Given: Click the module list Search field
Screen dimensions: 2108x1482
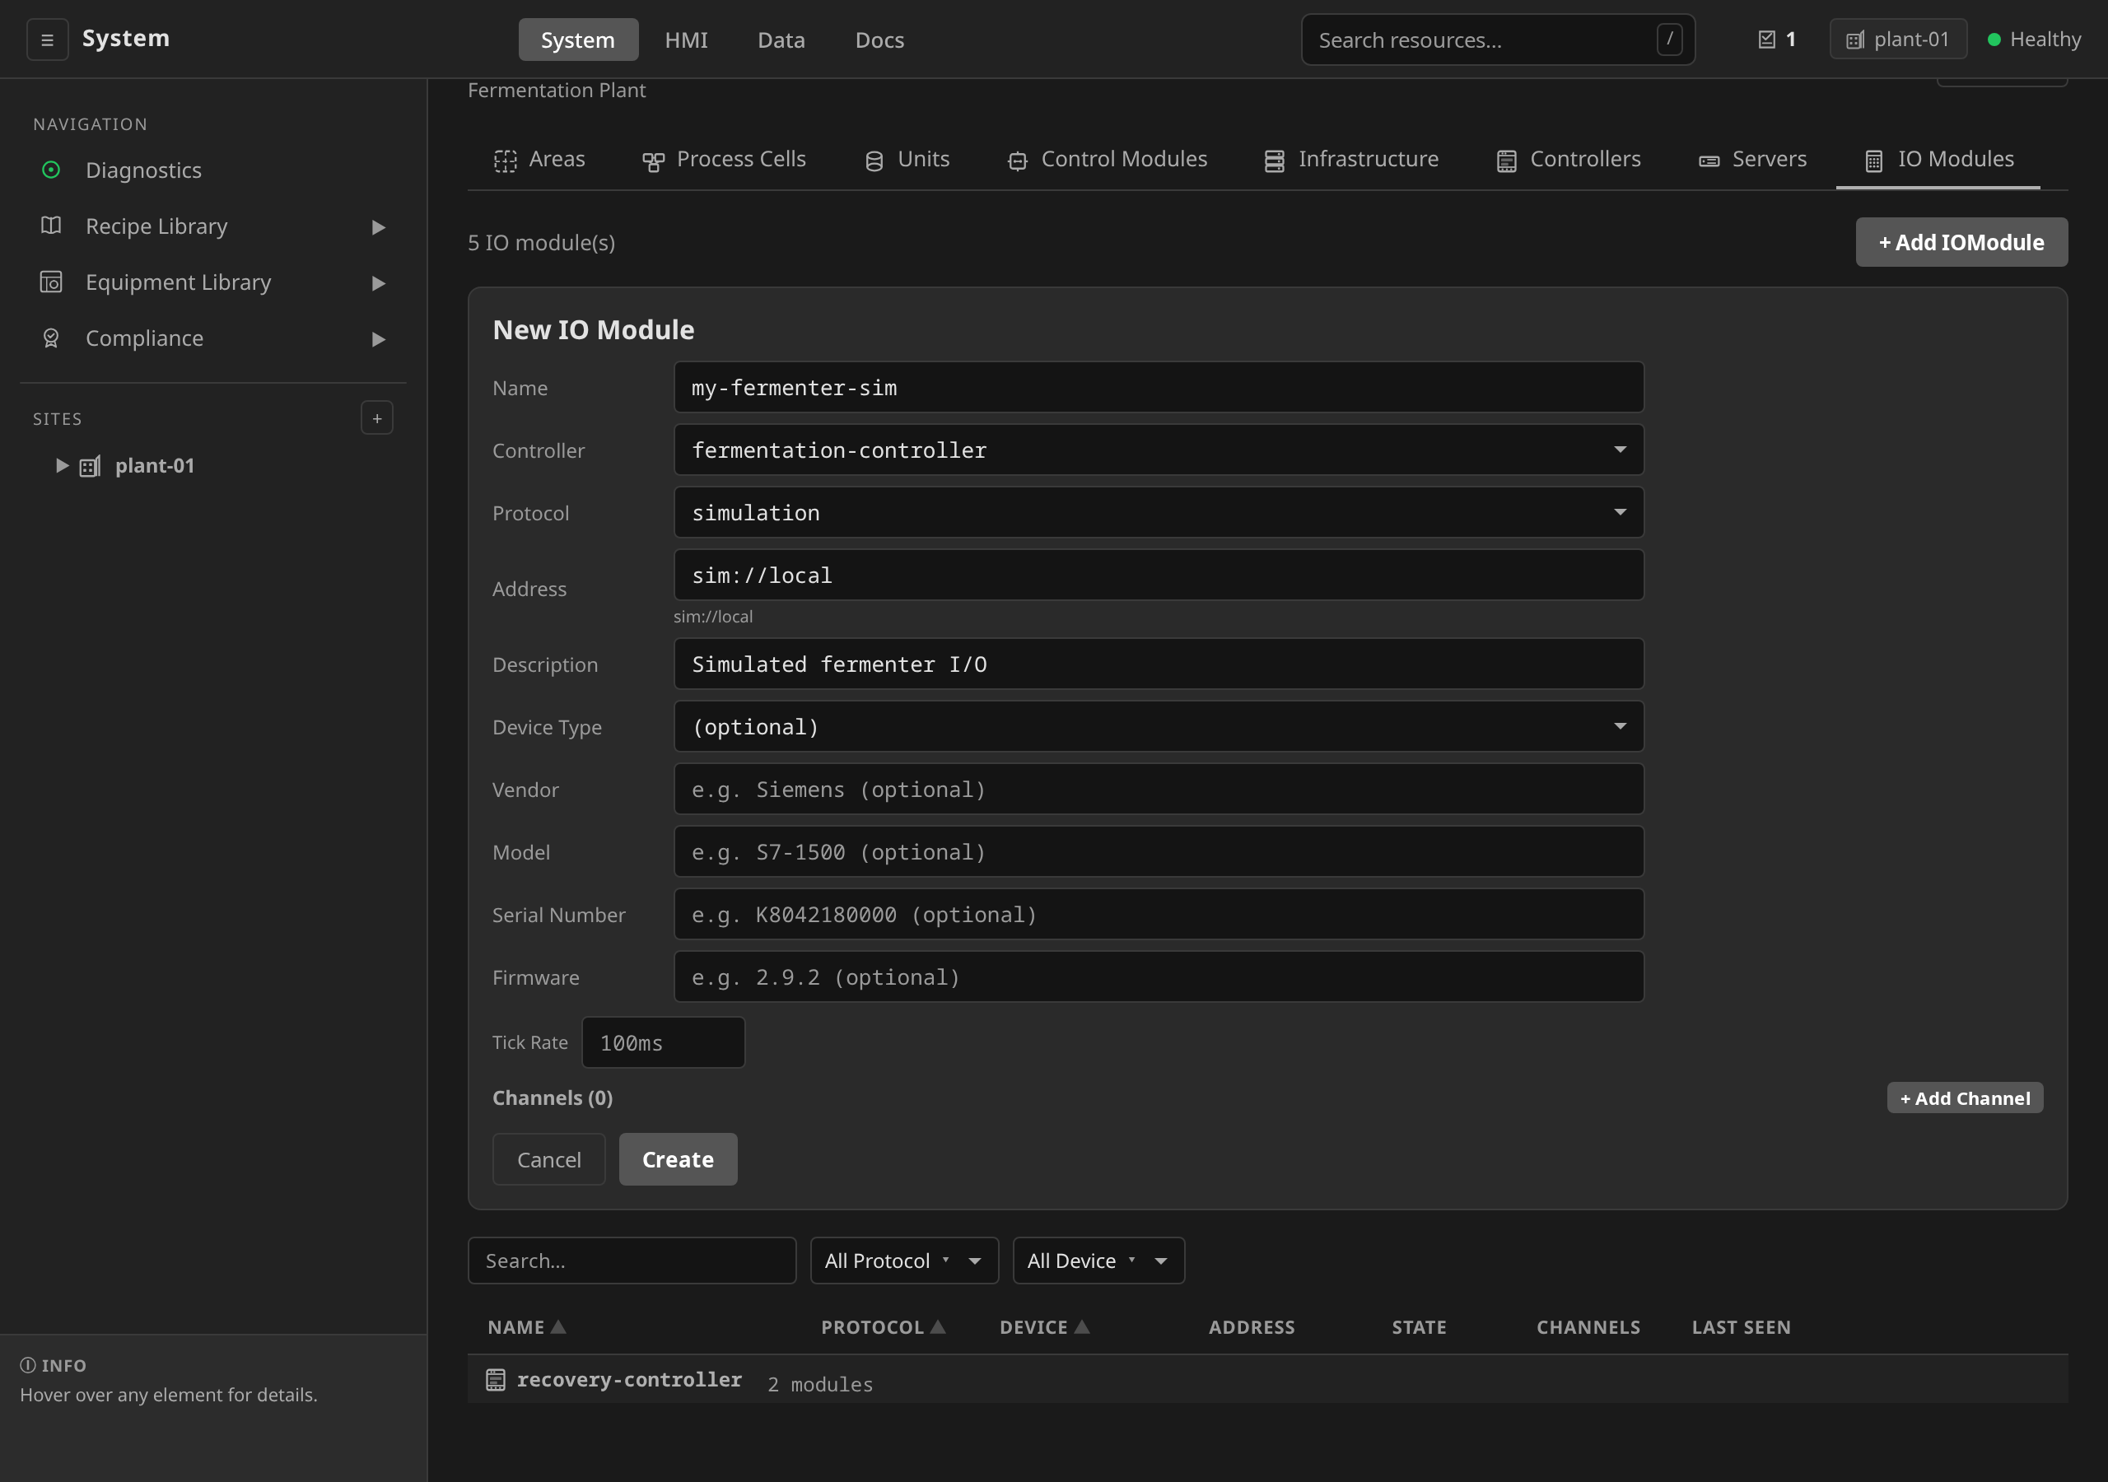Looking at the screenshot, I should (632, 1261).
